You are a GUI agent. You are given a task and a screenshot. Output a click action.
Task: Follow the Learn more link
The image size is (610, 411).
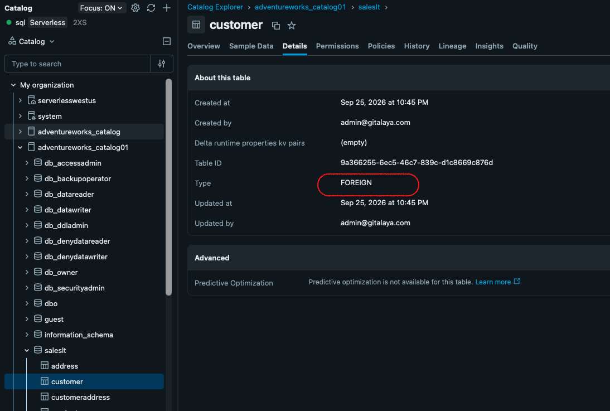pyautogui.click(x=493, y=282)
